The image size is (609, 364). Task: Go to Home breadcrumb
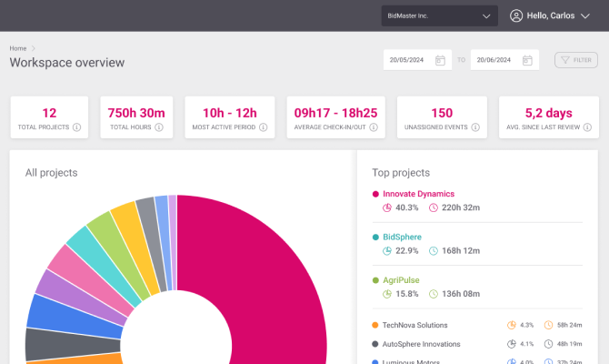(18, 48)
